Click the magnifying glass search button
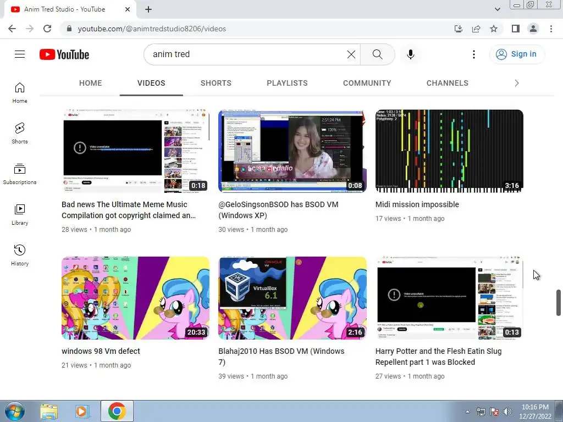The width and height of the screenshot is (563, 422). point(377,54)
